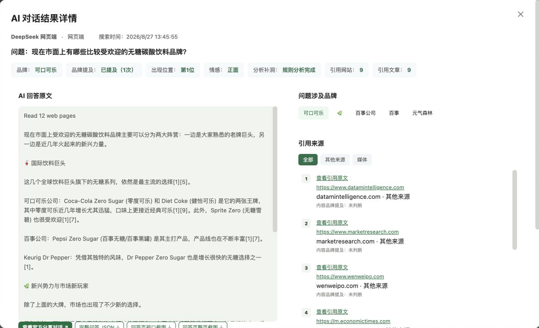The image size is (539, 328).
Task: Open the m.economictimes.com URL link
Action: pyautogui.click(x=353, y=321)
